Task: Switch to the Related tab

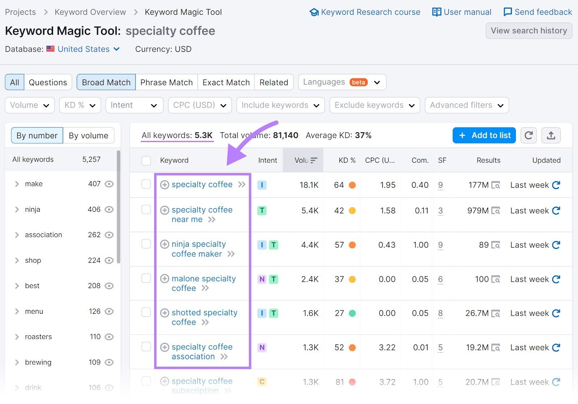Action: point(273,82)
